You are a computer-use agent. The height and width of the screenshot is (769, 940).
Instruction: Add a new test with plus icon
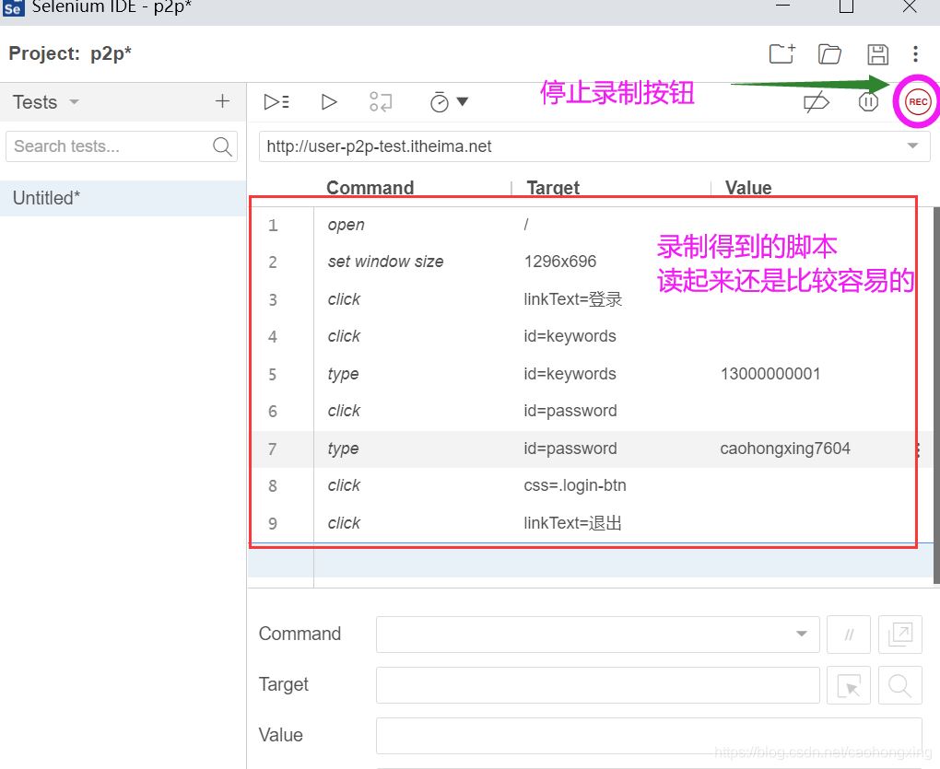click(222, 101)
